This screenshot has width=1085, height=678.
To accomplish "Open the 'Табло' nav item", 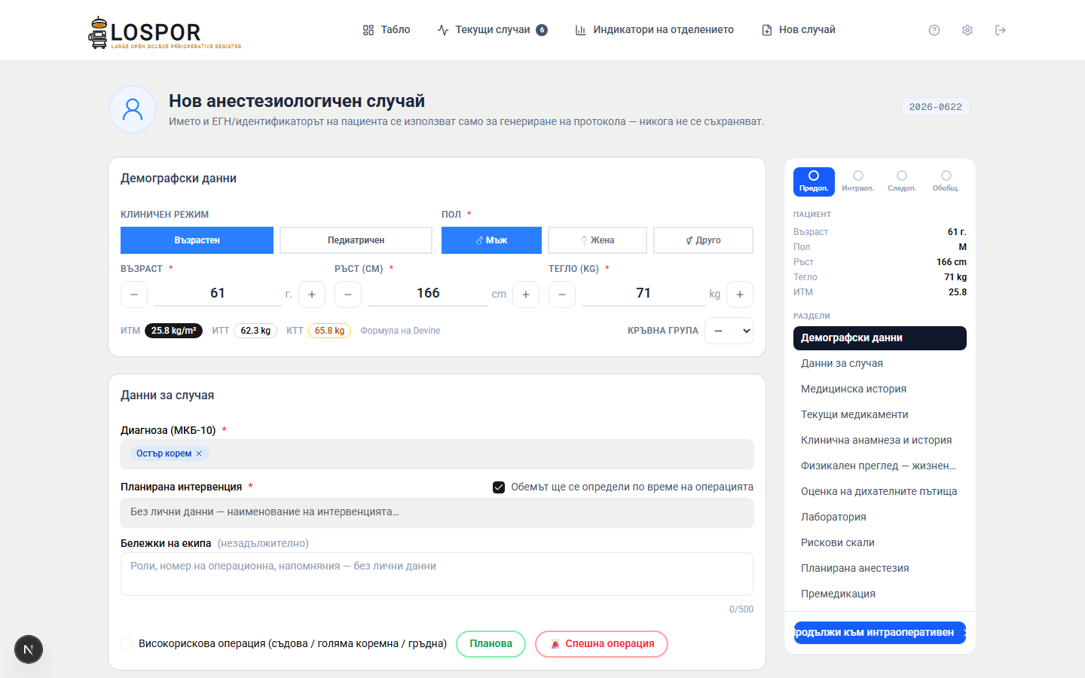I will pyautogui.click(x=387, y=30).
